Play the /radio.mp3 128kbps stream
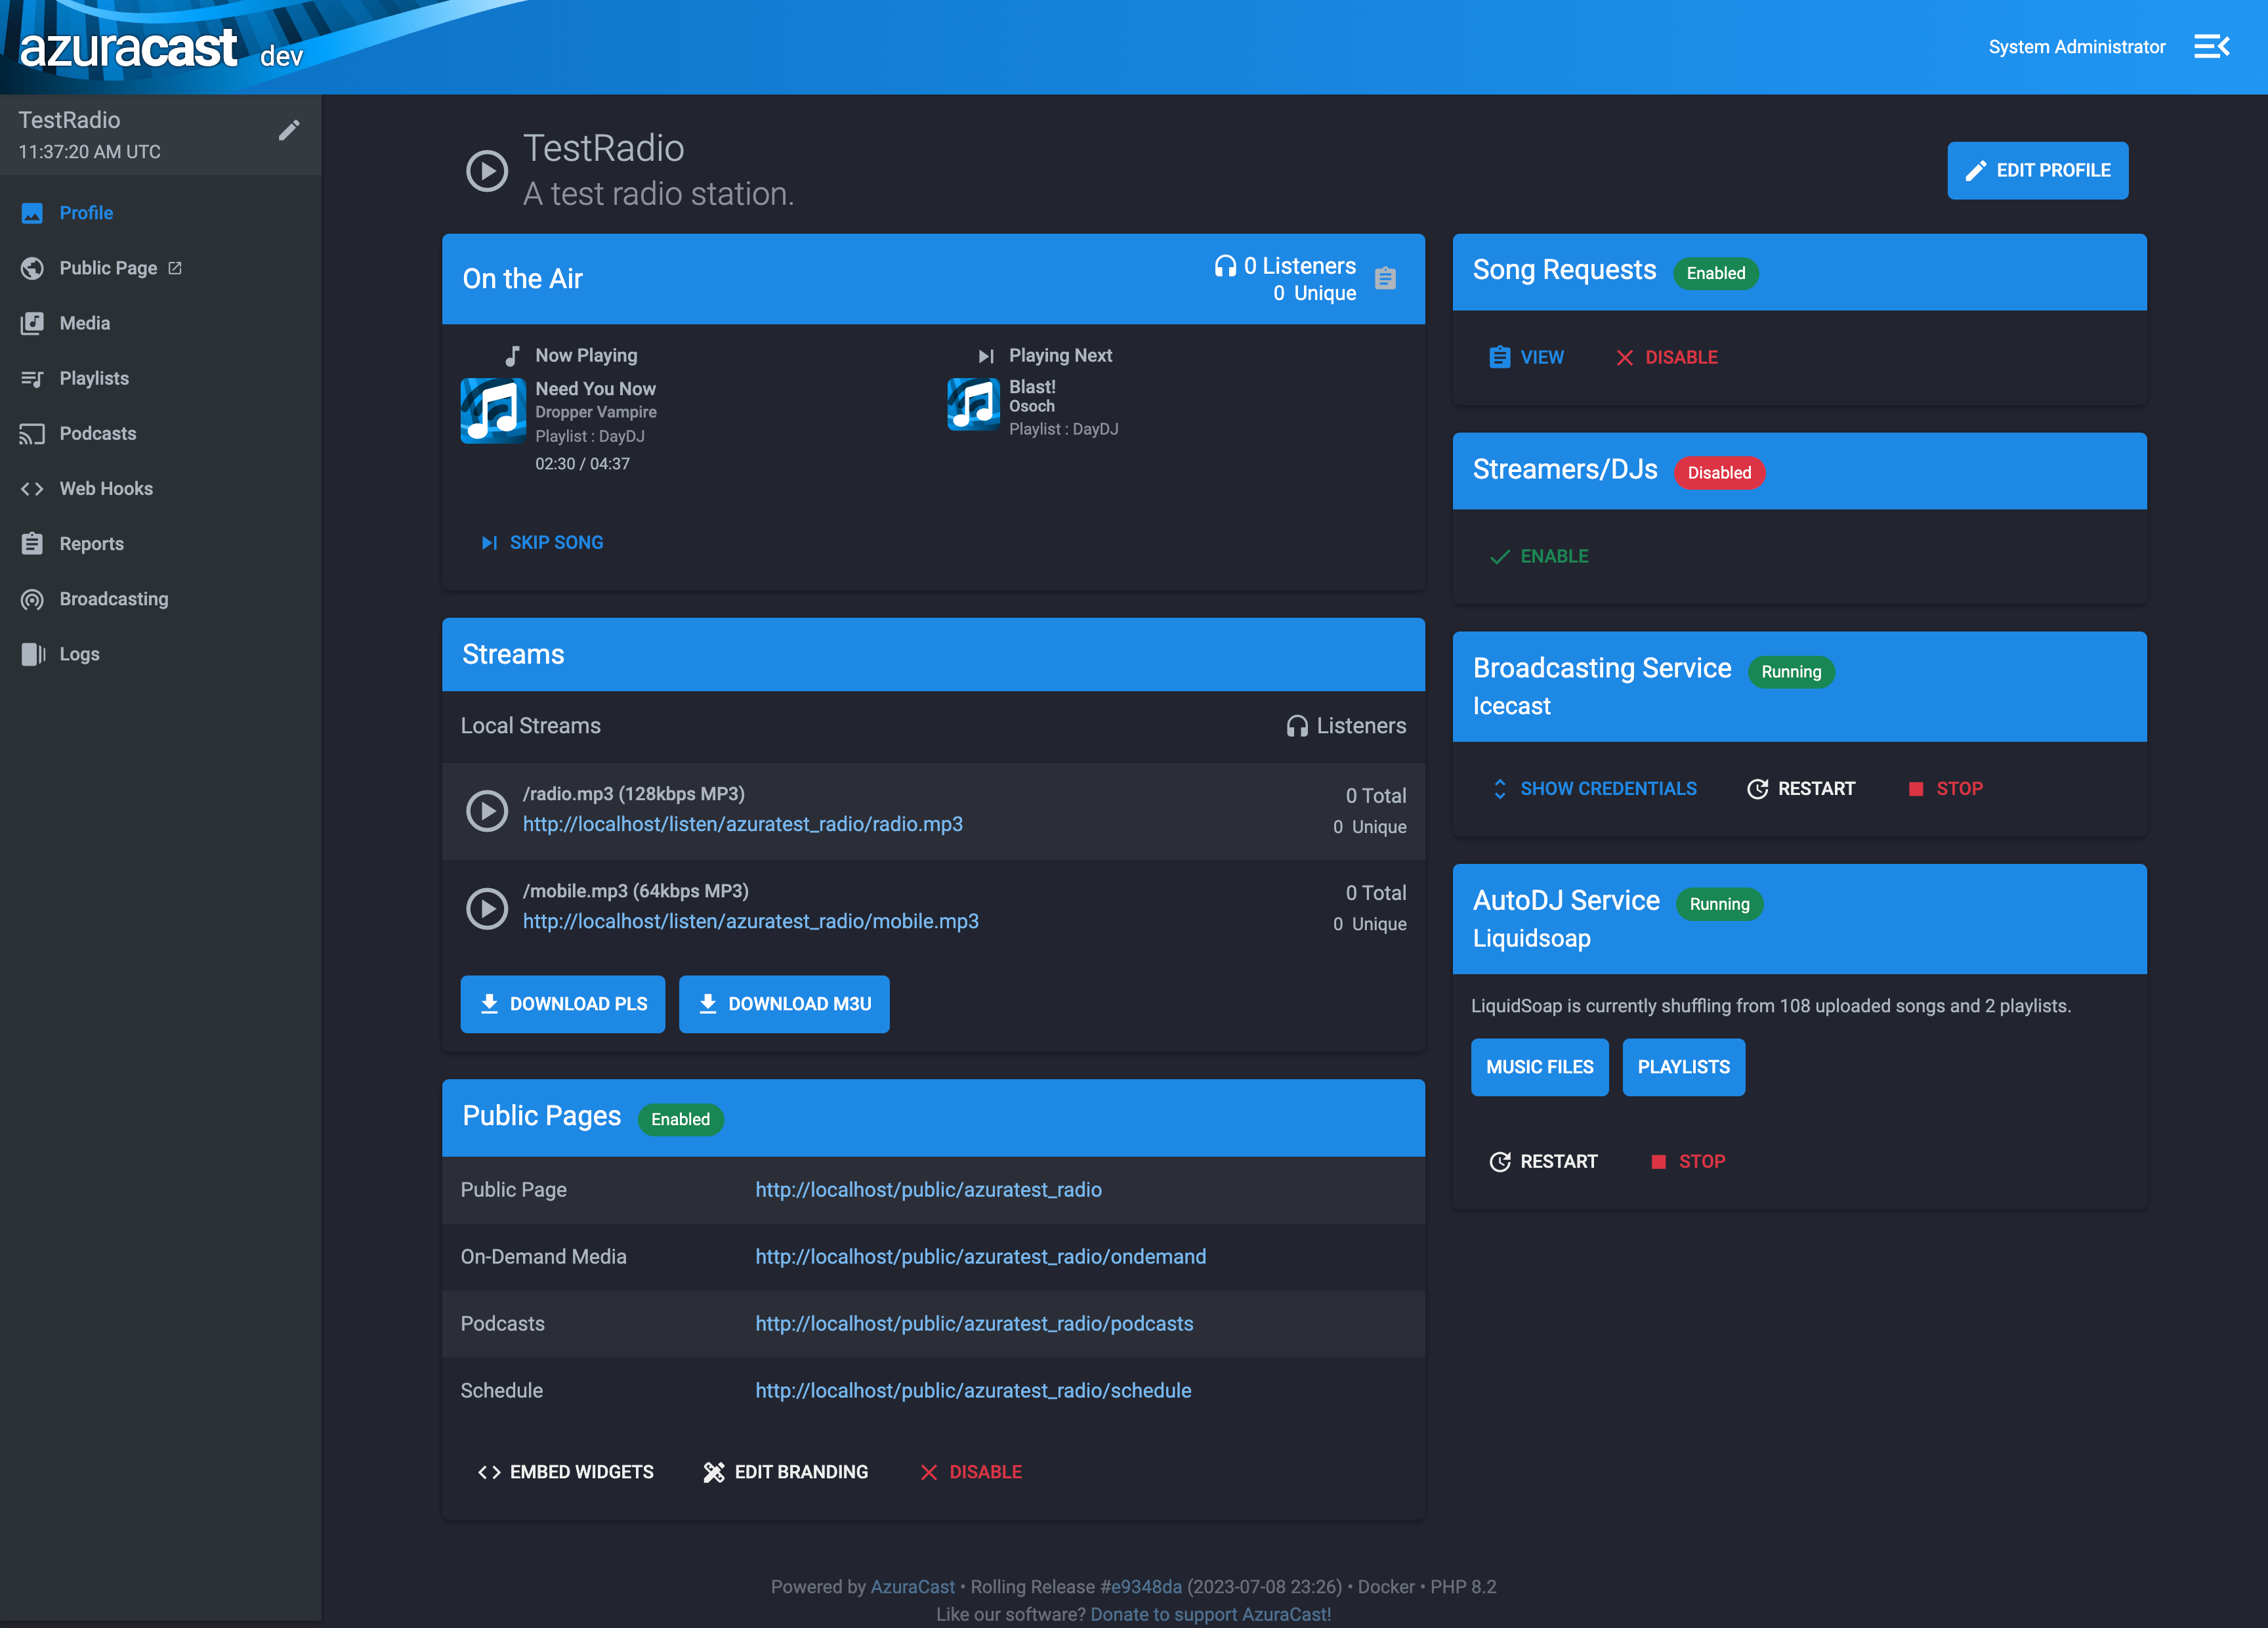This screenshot has height=1628, width=2268. click(487, 810)
